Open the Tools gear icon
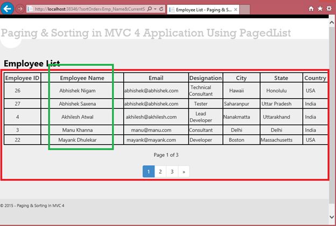Viewport: 336px width, 226px height. click(x=329, y=9)
